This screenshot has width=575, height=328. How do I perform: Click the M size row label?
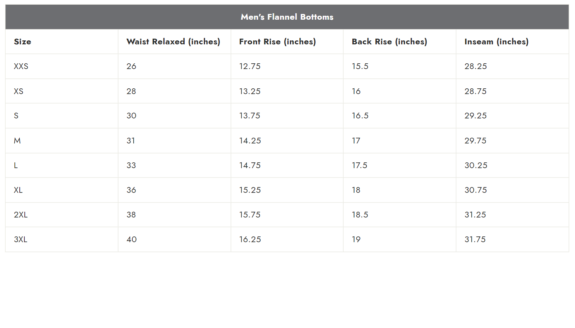17,141
